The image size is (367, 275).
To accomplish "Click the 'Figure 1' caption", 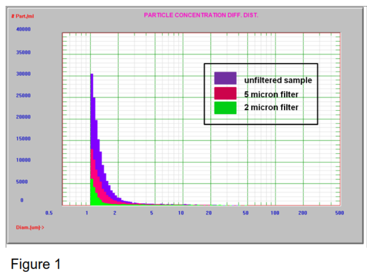I will click(x=36, y=264).
